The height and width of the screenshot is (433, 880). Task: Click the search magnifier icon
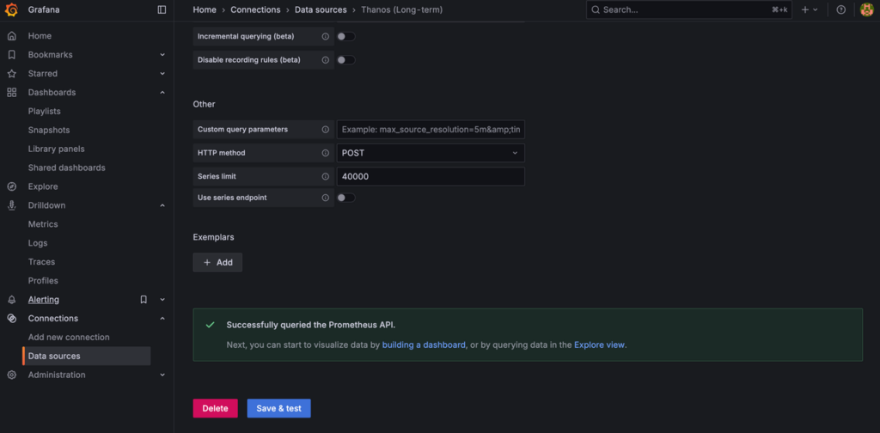596,9
